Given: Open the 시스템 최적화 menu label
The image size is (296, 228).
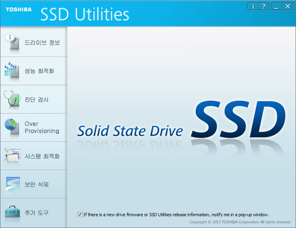Looking at the screenshot, I should tap(42, 156).
